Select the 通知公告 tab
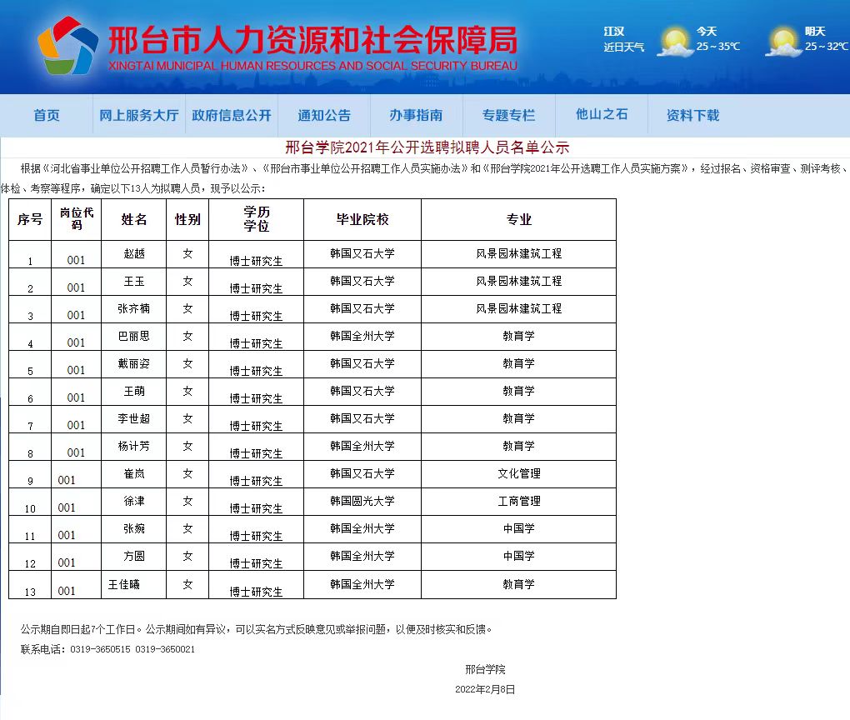The image size is (850, 720). [x=324, y=116]
